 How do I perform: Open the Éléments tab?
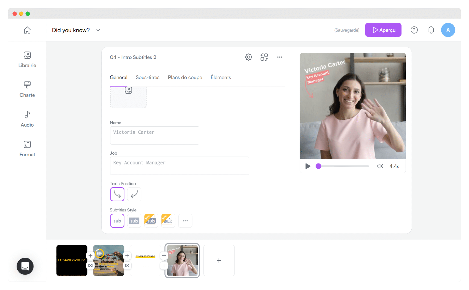click(220, 77)
